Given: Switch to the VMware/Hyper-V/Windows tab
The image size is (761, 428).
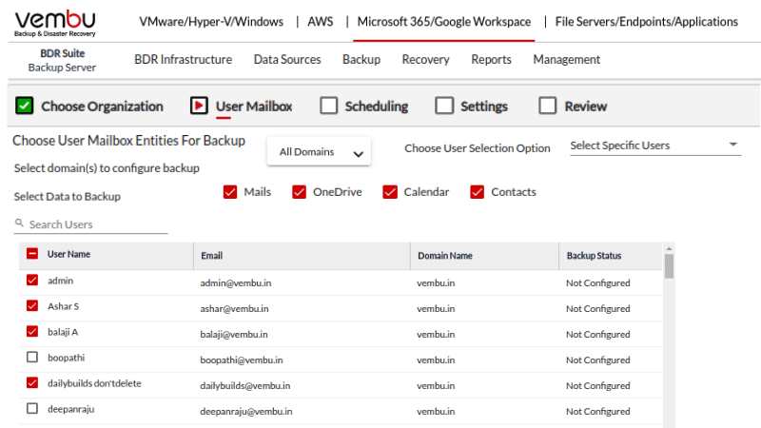Looking at the screenshot, I should 211,22.
